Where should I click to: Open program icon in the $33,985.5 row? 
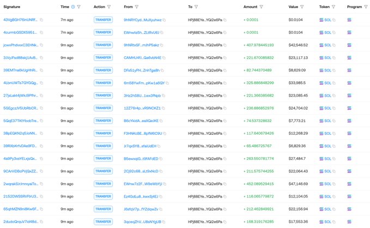click(349, 83)
